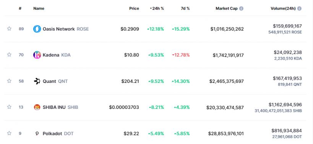Click the SHIBA INU coin logo
Image resolution: width=313 pixels, height=144 pixels.
coord(37,107)
